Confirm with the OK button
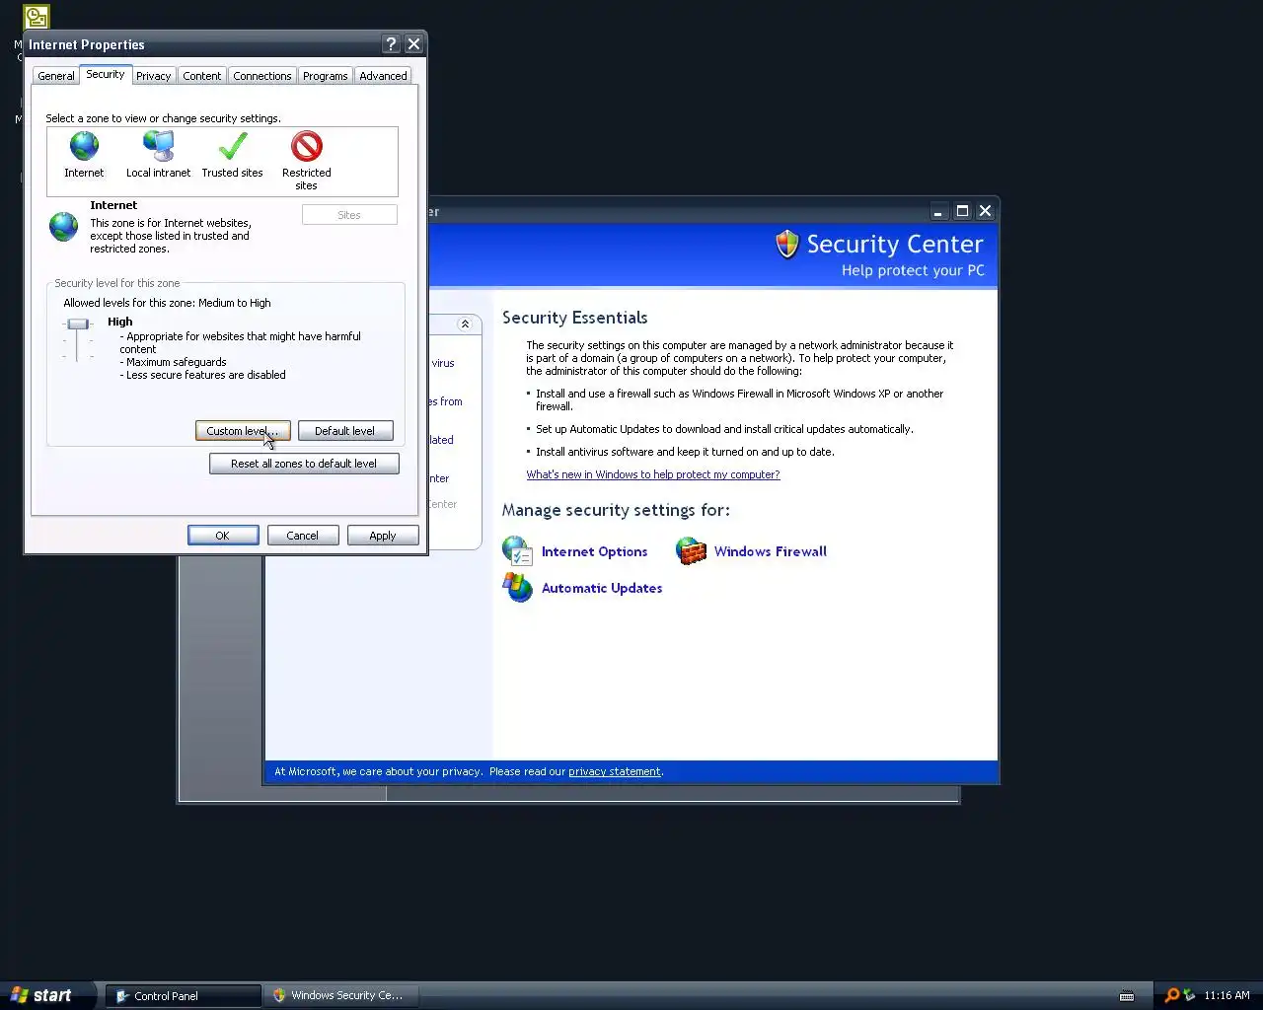1263x1010 pixels. tap(223, 536)
